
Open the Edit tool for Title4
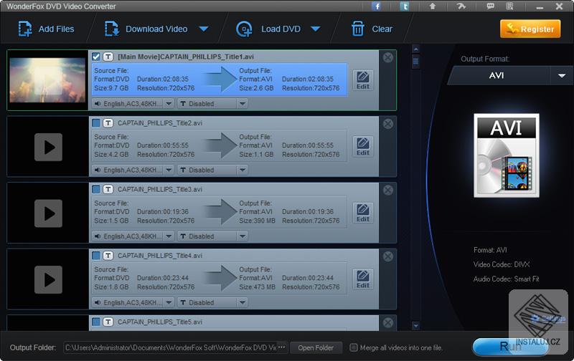point(363,279)
